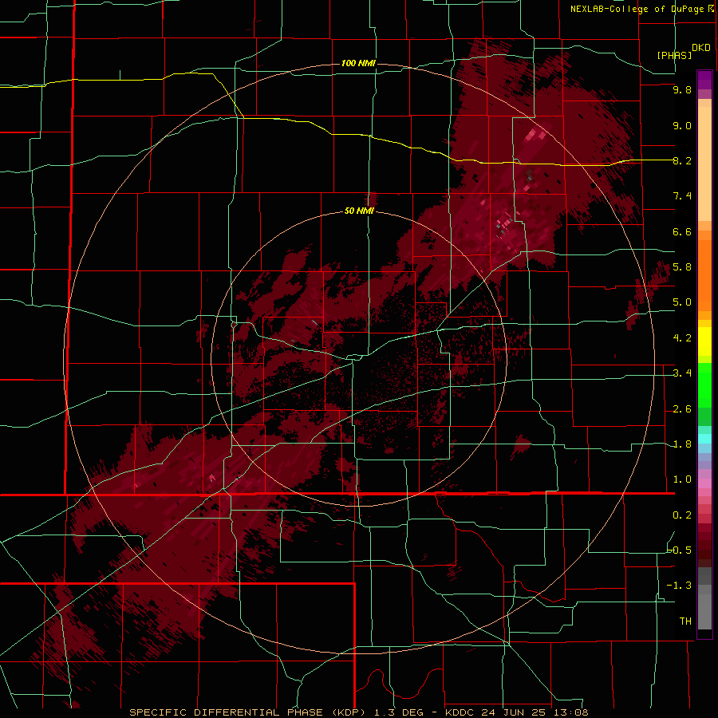Viewport: 718px width, 718px height.
Task: Select the 7.4 scale value
Action: pyautogui.click(x=682, y=196)
